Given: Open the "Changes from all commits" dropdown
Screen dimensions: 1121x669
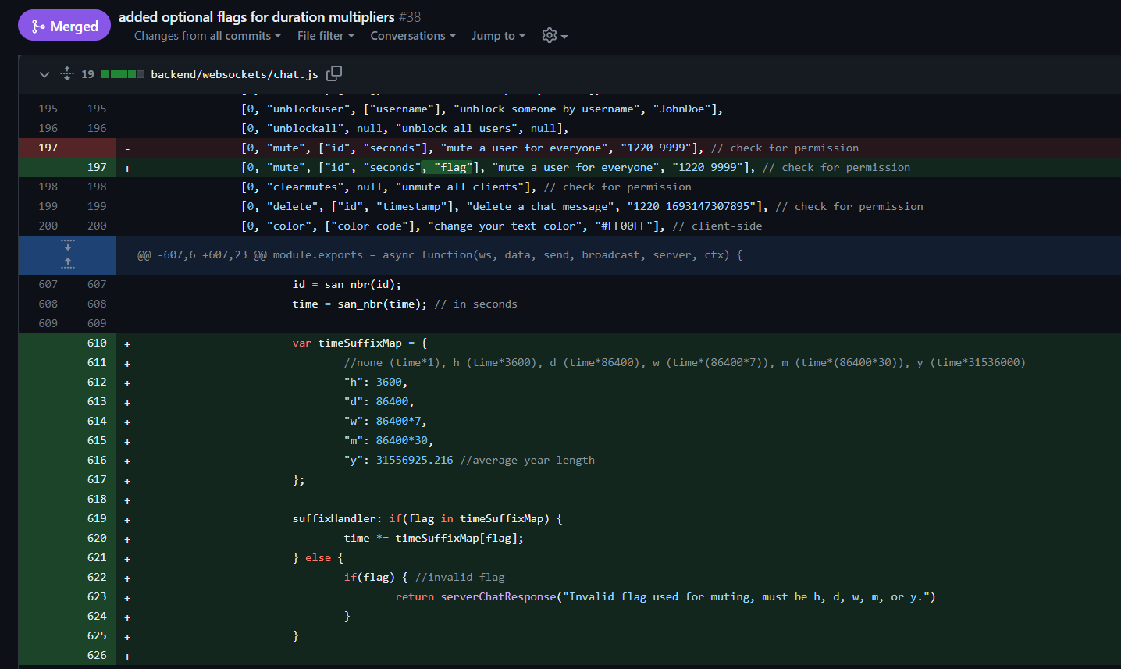Looking at the screenshot, I should [207, 36].
